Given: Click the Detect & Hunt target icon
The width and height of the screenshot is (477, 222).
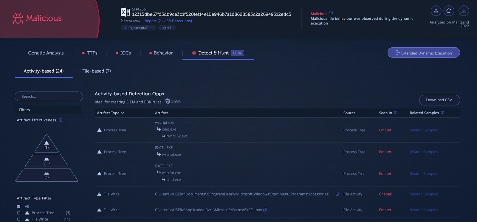Looking at the screenshot, I should (194, 53).
